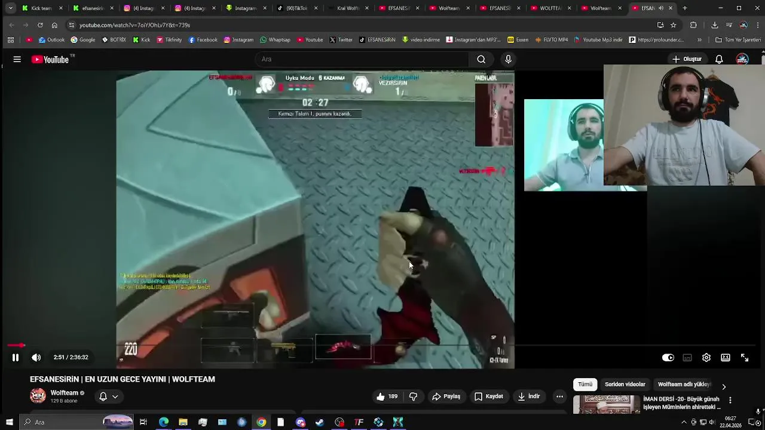
Task: Open Microsoft Edge from taskbar
Action: (163, 422)
